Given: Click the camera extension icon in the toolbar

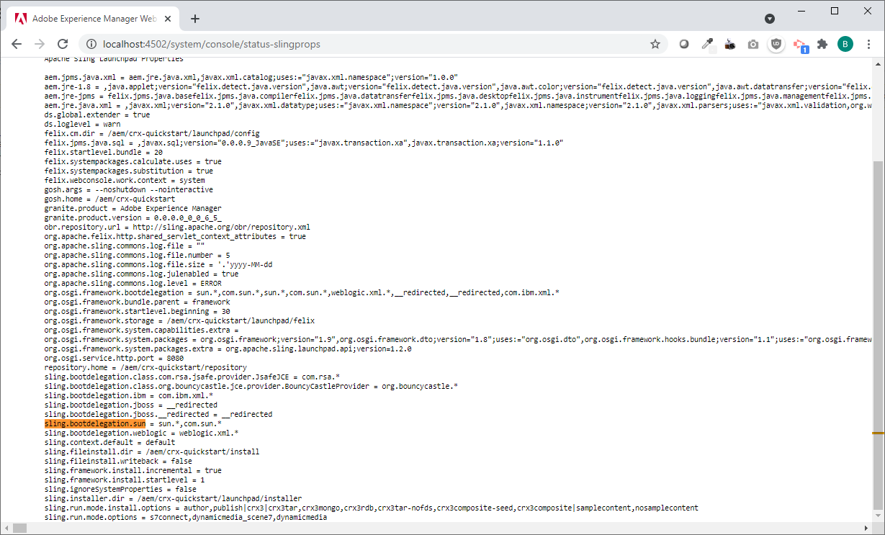Looking at the screenshot, I should (753, 44).
